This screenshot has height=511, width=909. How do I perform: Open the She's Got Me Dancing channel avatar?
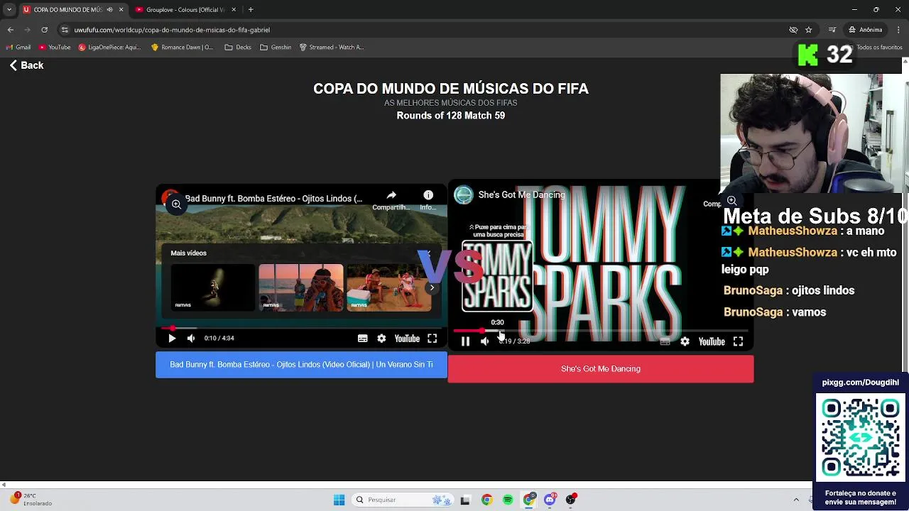(464, 194)
